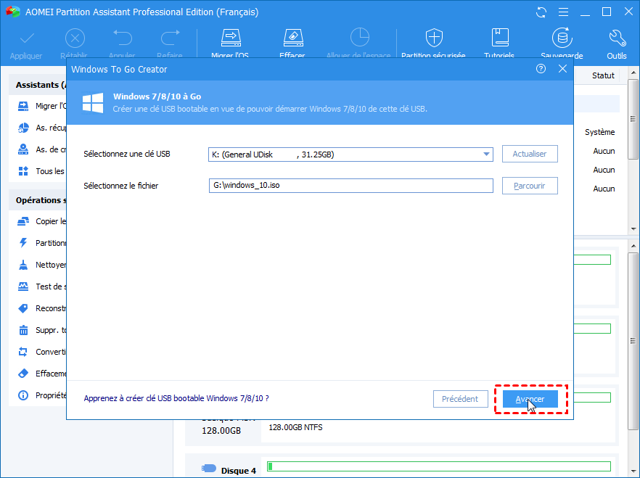Viewport: 640px width, 478px height.
Task: Click Allouer de l'espace pie icon
Action: click(360, 38)
